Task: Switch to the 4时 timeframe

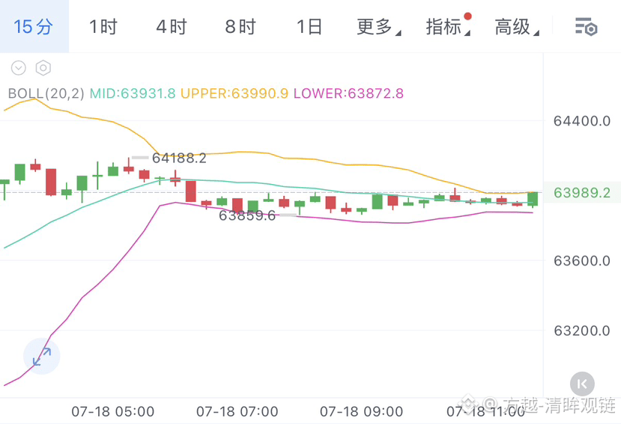Action: pos(172,27)
